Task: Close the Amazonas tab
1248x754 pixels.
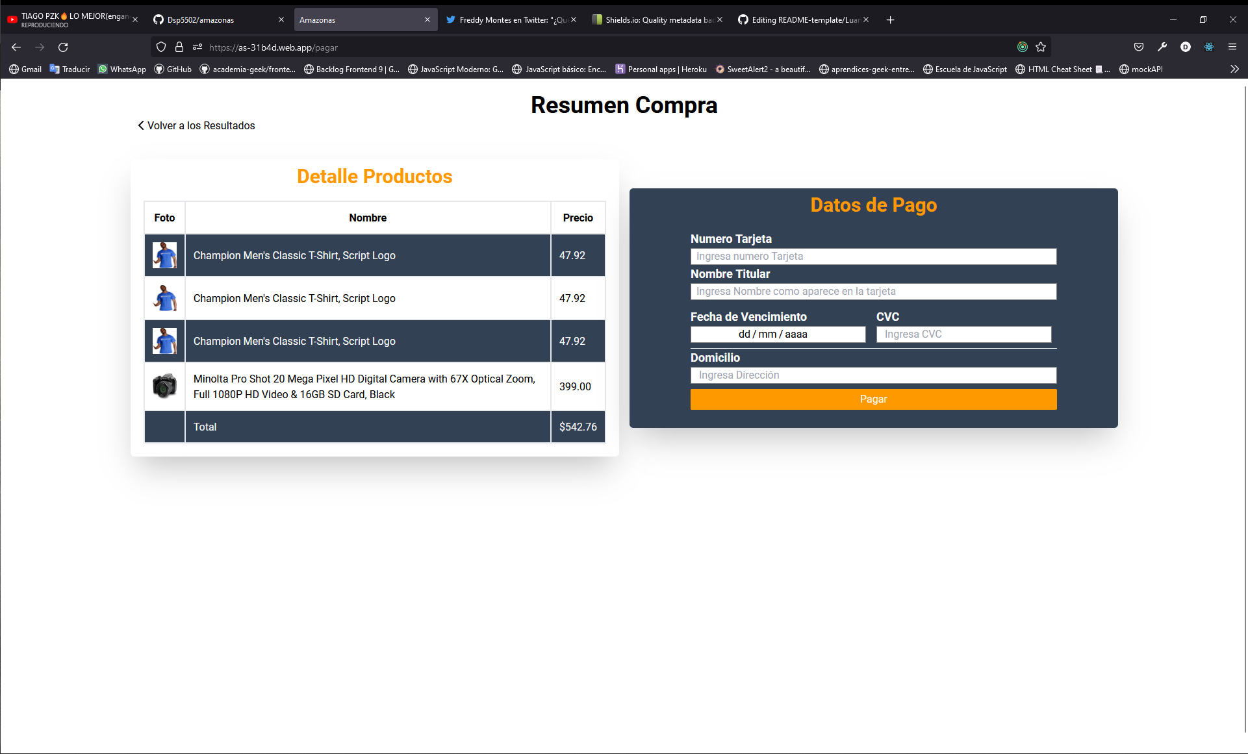Action: point(427,20)
